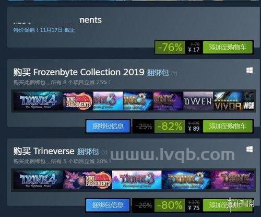Add the -76% ¥17 item to cart

click(x=228, y=47)
